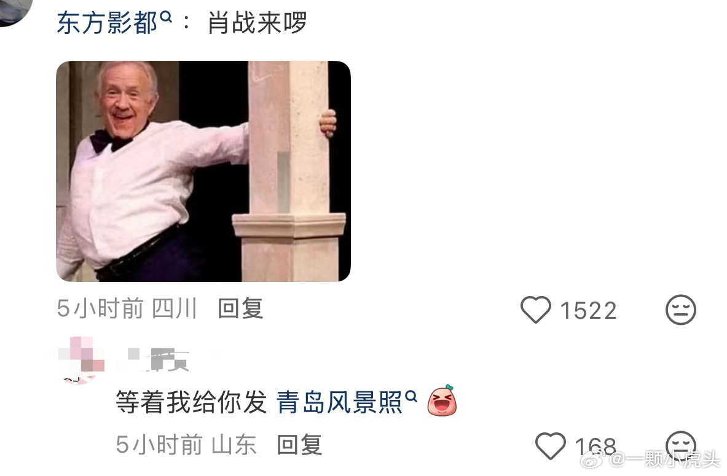Tap search magnifier next to 东方影都

click(166, 17)
